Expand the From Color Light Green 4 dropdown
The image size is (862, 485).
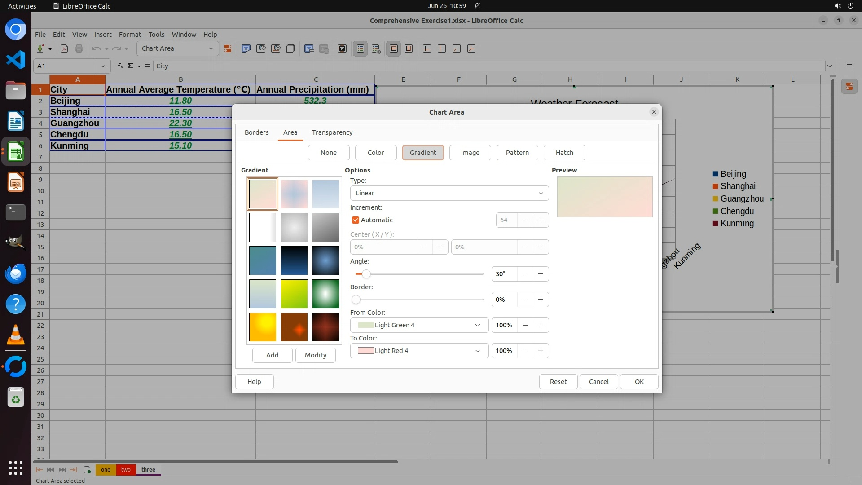[419, 325]
